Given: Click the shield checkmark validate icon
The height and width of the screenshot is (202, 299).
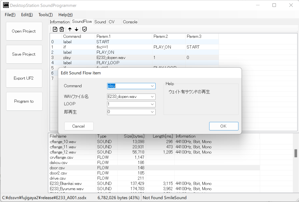Looking at the screenshot, I should click(84, 29).
